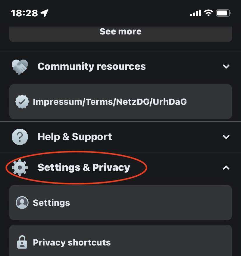Open the Settings entry text

pyautogui.click(x=51, y=203)
